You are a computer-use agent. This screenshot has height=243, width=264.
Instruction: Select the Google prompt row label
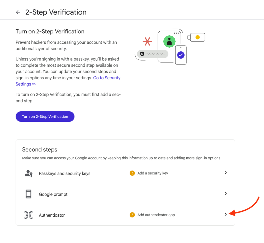(53, 194)
